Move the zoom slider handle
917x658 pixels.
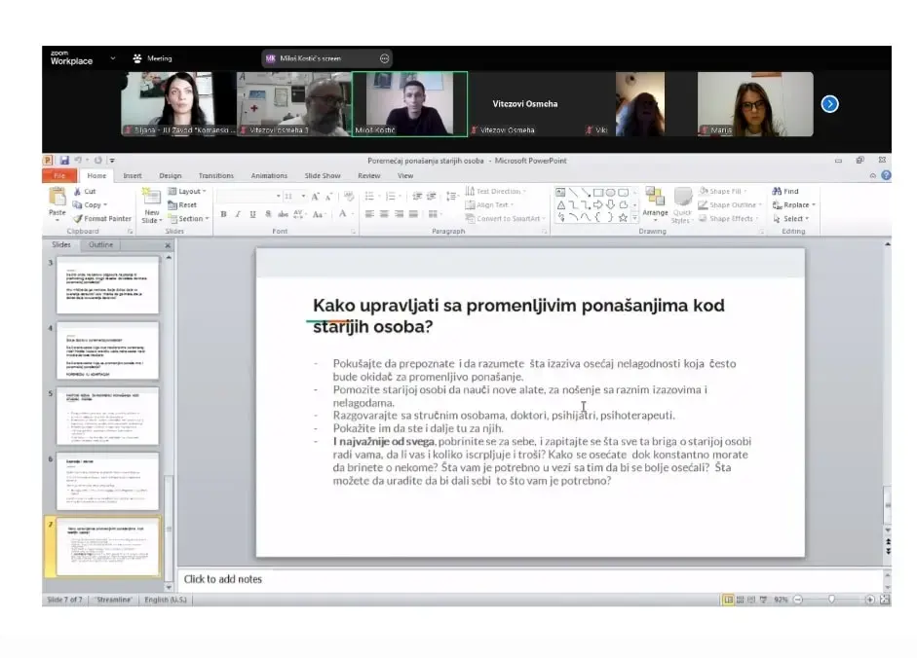pyautogui.click(x=831, y=600)
